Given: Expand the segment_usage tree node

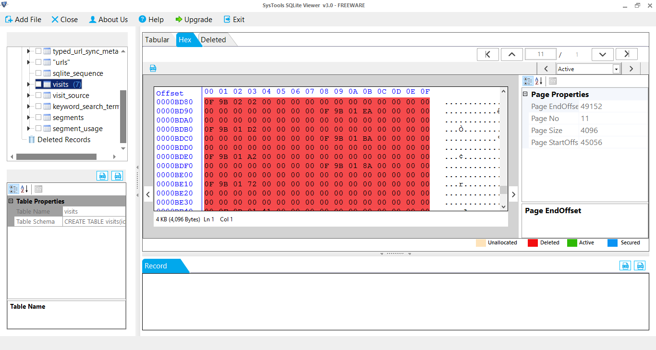Looking at the screenshot, I should click(x=28, y=129).
